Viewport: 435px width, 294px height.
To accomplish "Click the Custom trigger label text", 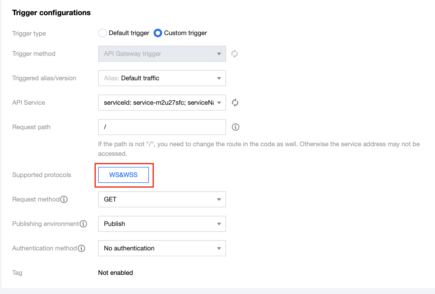I will pyautogui.click(x=185, y=33).
